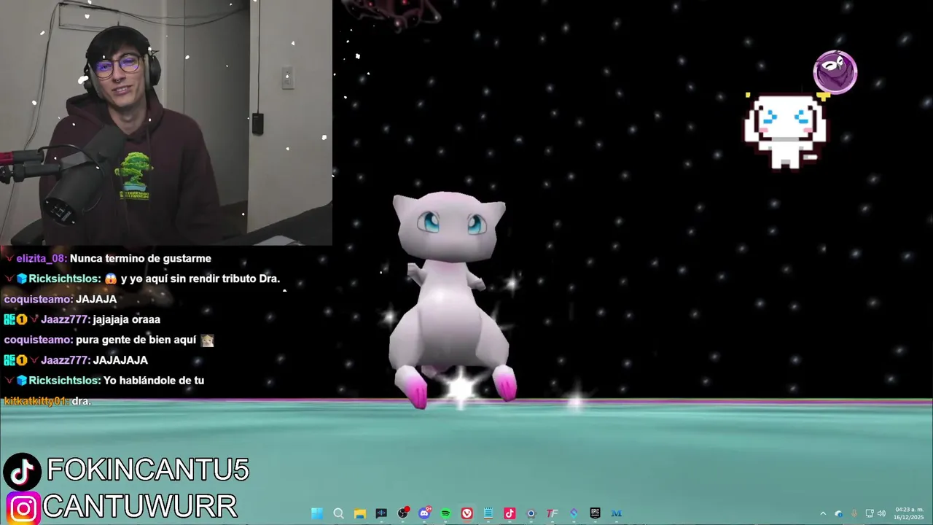
Task: Select message 'Yo hablándole de tu'
Action: point(154,381)
